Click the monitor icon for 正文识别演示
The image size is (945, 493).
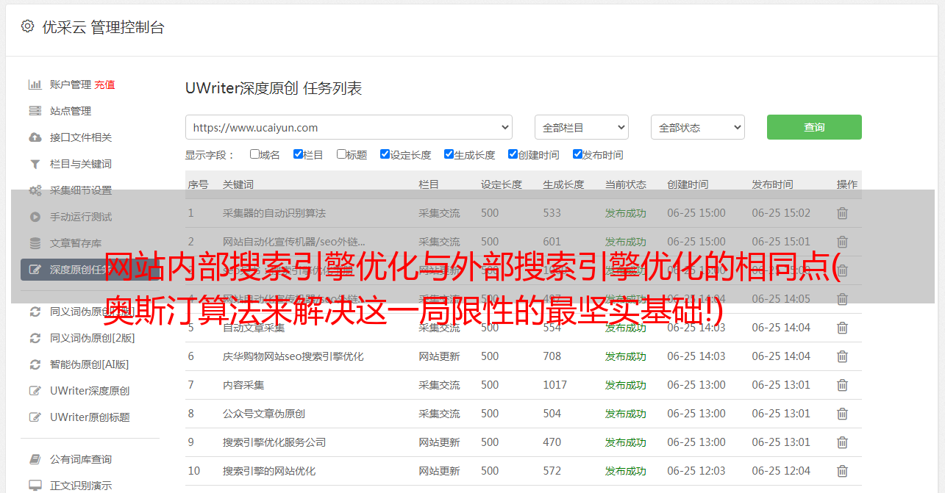tap(35, 486)
